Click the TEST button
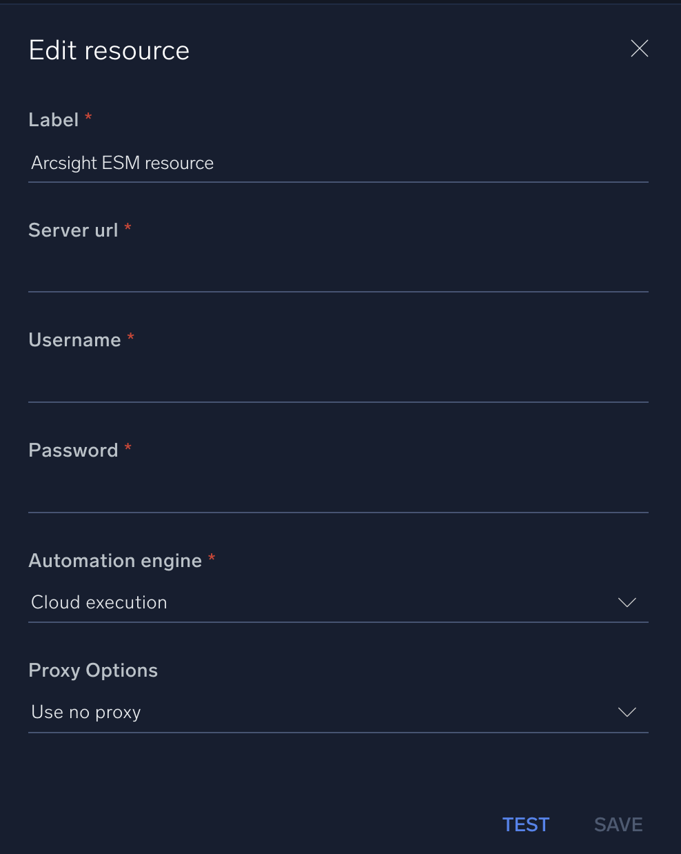 tap(525, 824)
